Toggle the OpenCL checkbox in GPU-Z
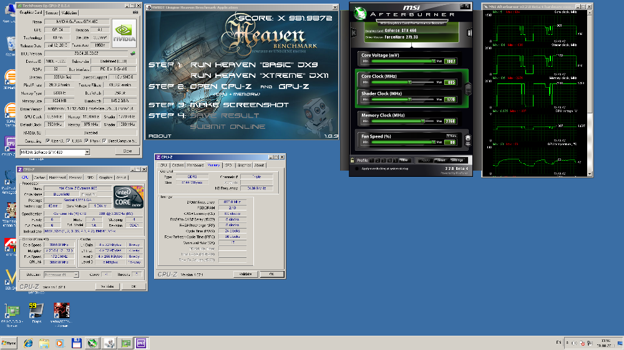Screen dimensions: 624x350 [48, 141]
